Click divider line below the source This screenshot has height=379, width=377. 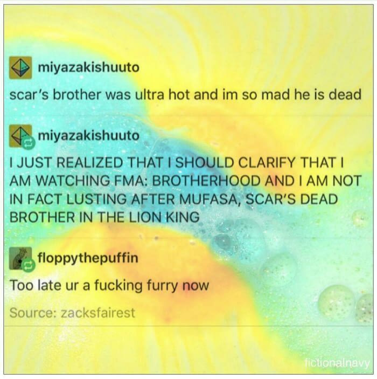tap(188, 326)
